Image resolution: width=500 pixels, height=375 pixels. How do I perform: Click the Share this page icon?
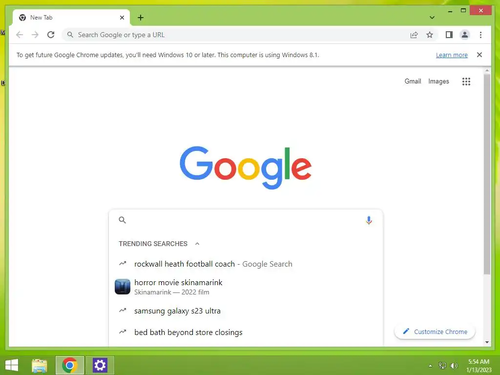click(414, 35)
